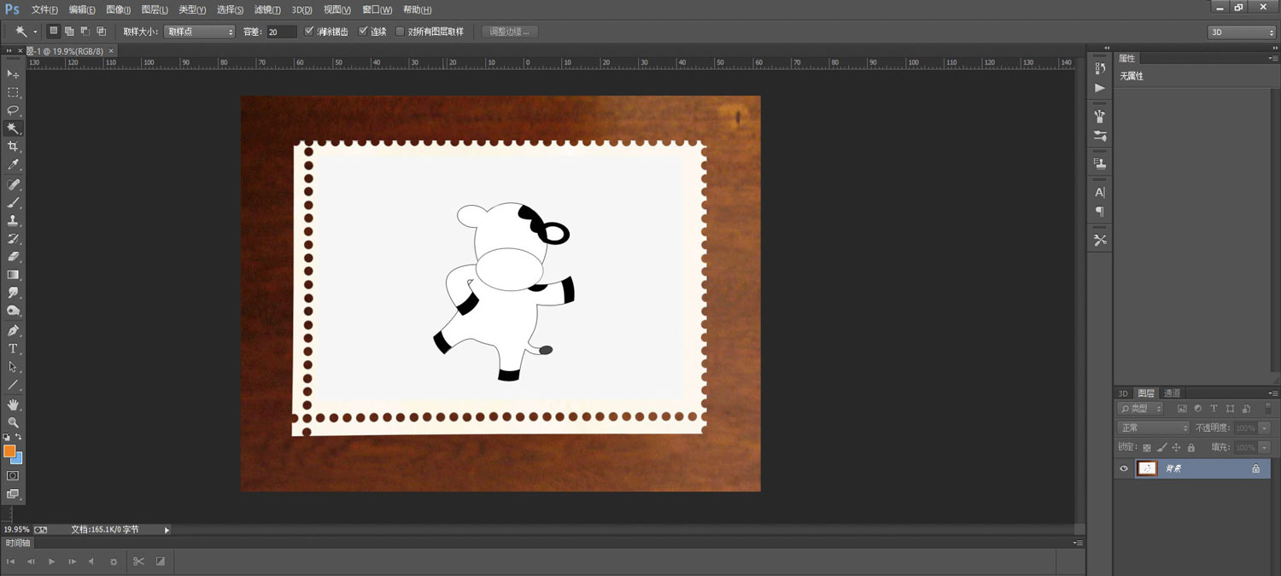Select the Path Selection tool

coord(13,366)
